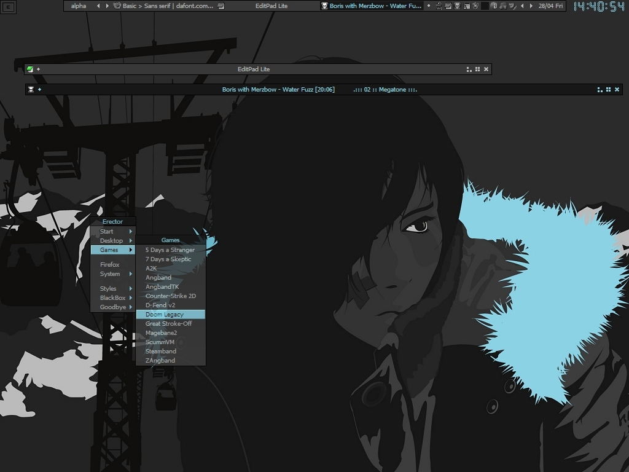
Task: Close the EditPad Lite window
Action: click(486, 69)
